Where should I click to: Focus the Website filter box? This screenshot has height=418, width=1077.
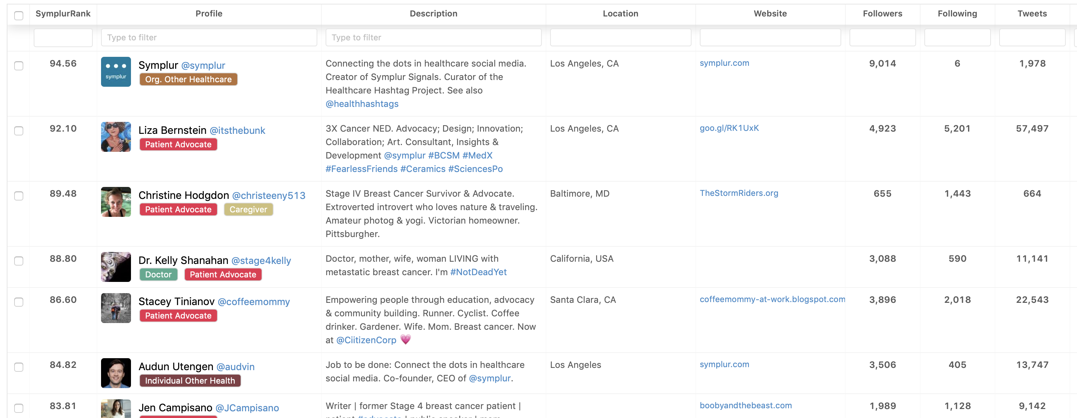(770, 38)
